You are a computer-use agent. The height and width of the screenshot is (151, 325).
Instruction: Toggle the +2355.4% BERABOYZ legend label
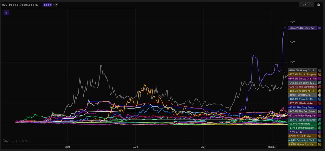click(x=302, y=28)
